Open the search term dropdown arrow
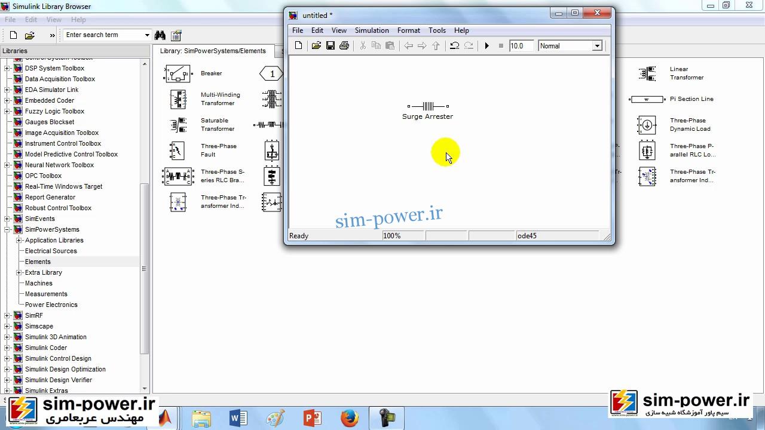Viewport: 765px width, 430px height. coord(147,35)
